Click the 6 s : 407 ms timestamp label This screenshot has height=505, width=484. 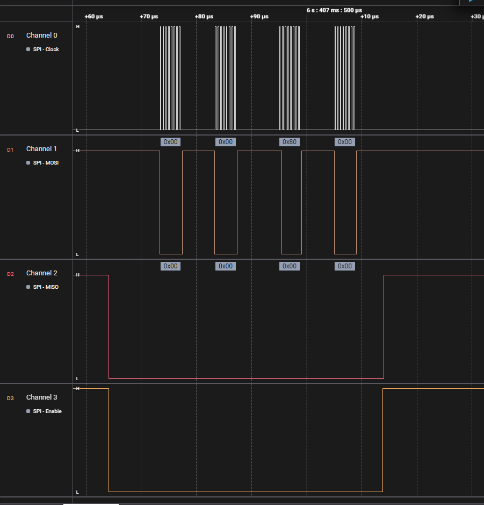pos(334,10)
